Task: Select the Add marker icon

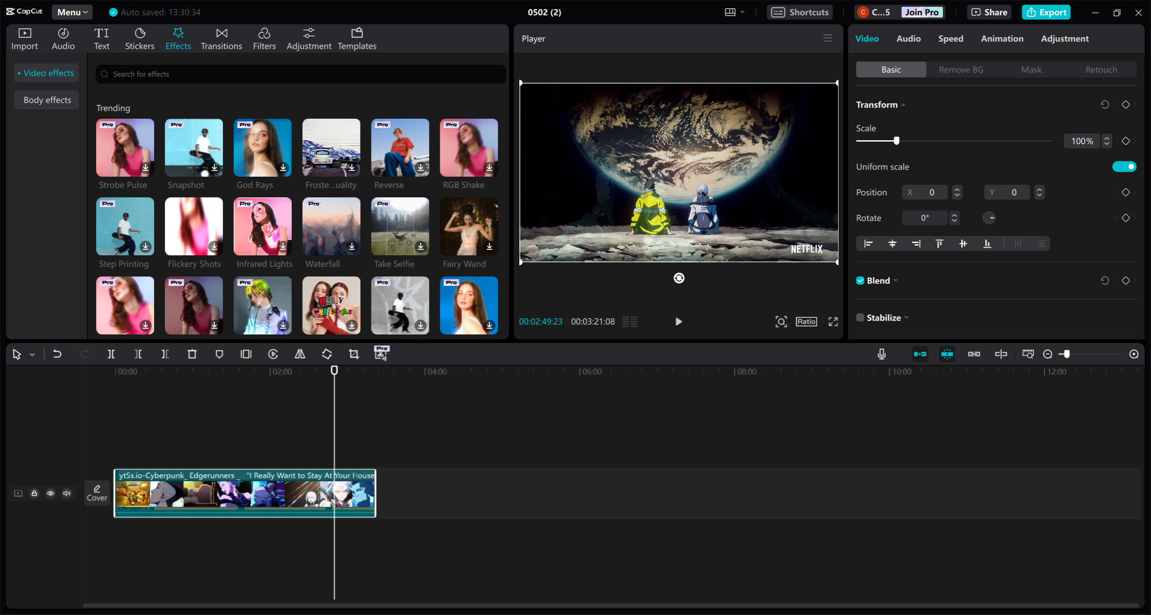Action: (219, 354)
